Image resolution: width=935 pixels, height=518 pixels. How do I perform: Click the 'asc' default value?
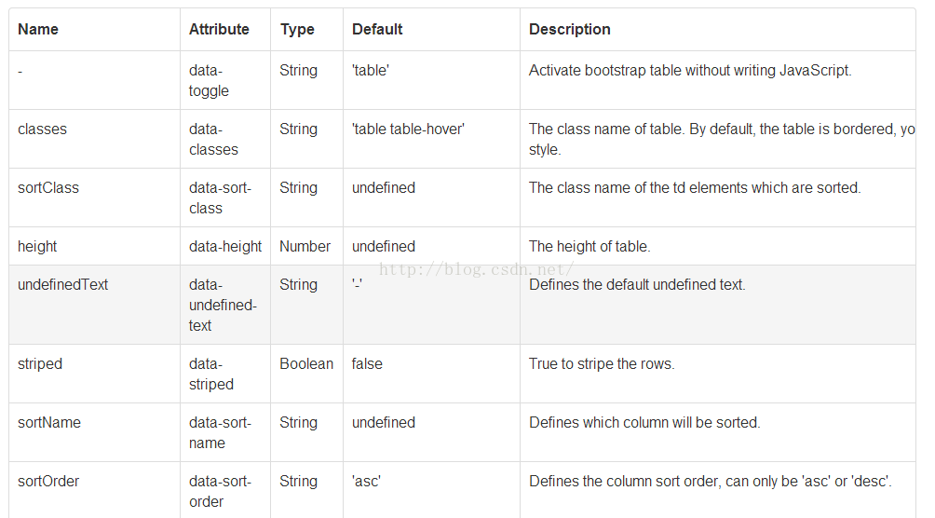[366, 481]
